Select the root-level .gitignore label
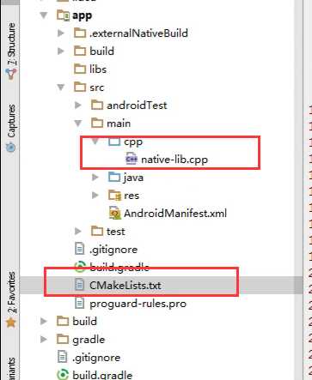The width and height of the screenshot is (312, 380). click(96, 358)
